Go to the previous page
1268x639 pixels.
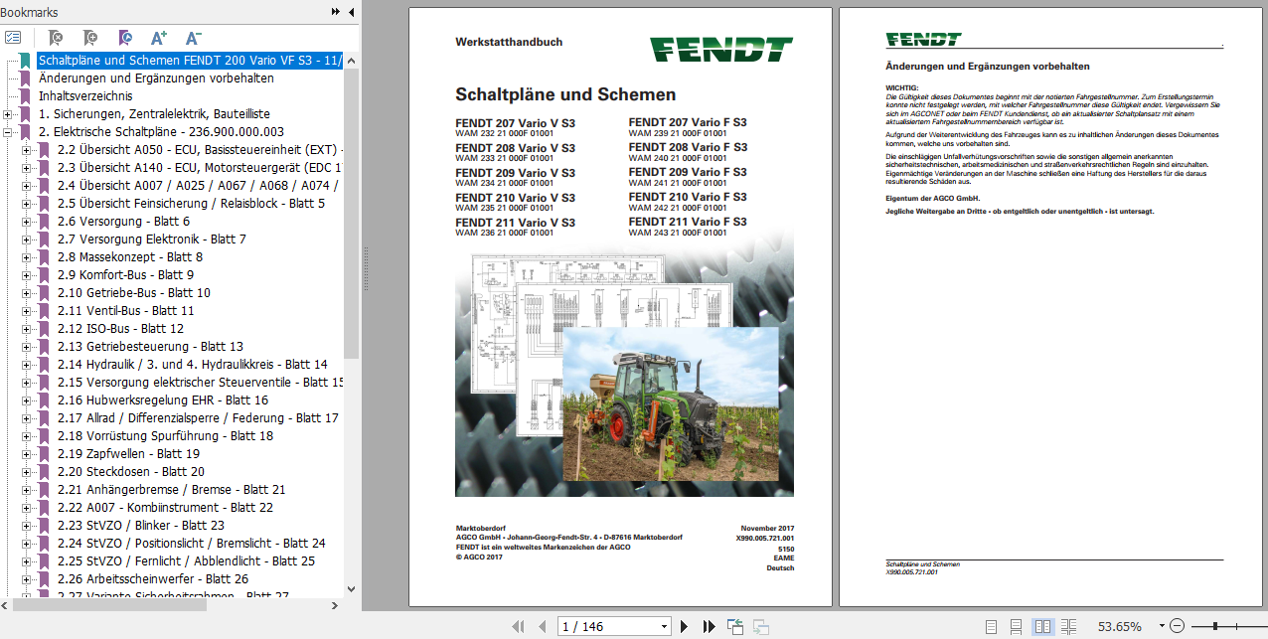coord(542,626)
